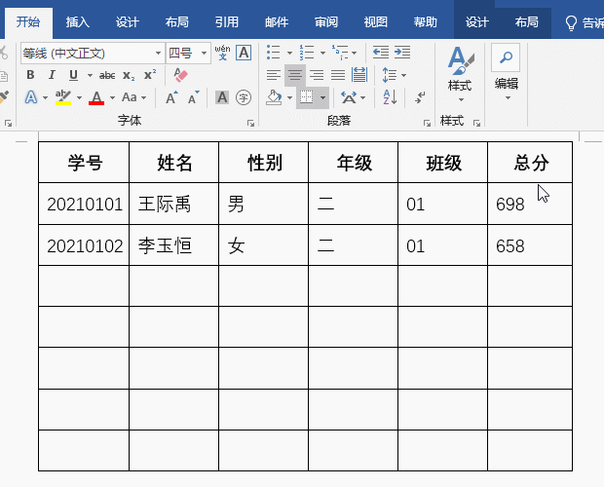Open font color dropdown arrow
The image size is (604, 487).
pyautogui.click(x=112, y=98)
